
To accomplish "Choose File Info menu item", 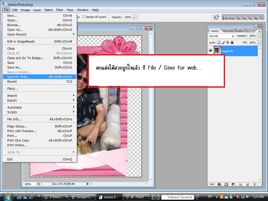I will click(x=39, y=119).
